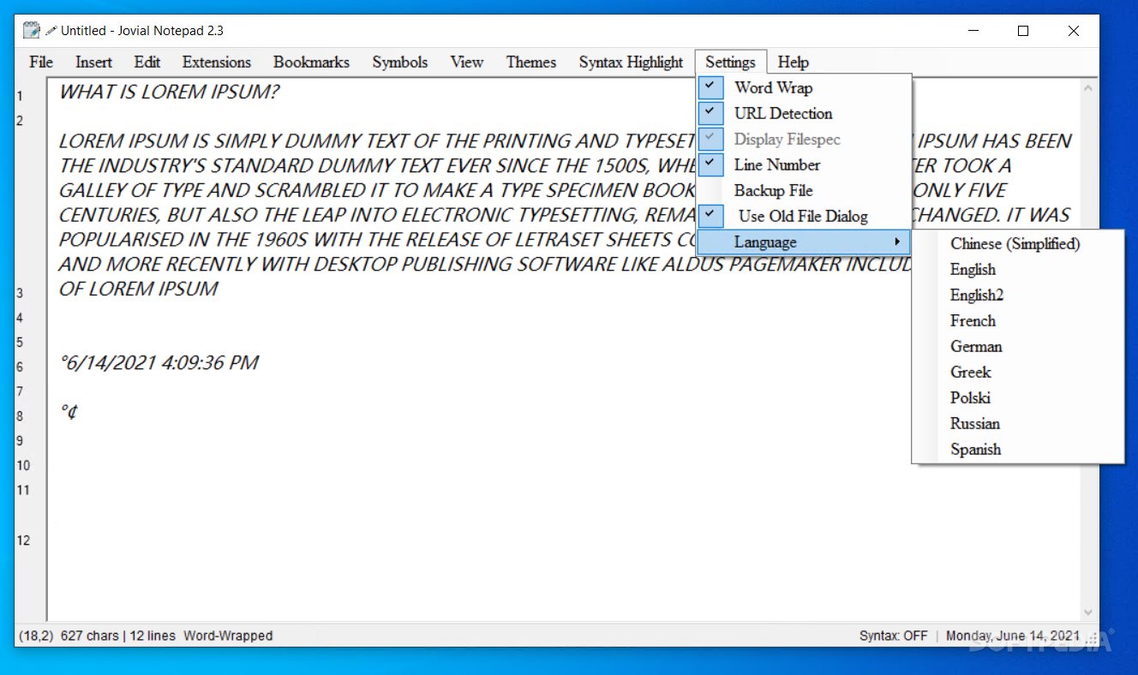The image size is (1138, 675).
Task: Click line number 6 in gutter
Action: 20,367
